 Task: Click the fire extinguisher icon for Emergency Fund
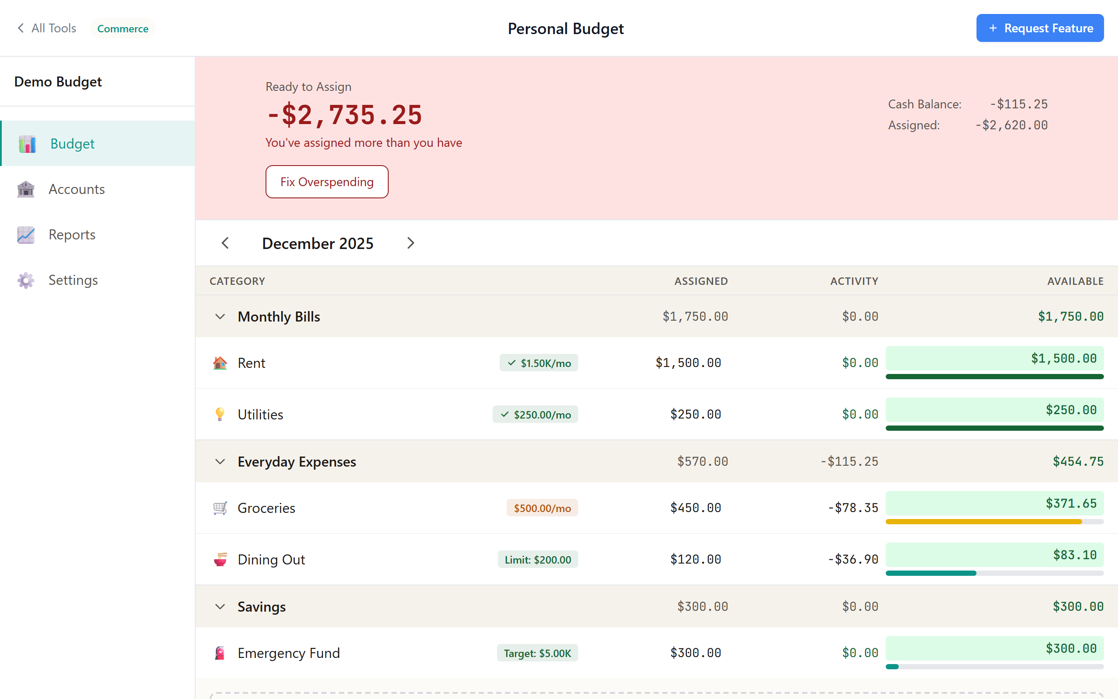[x=221, y=653]
